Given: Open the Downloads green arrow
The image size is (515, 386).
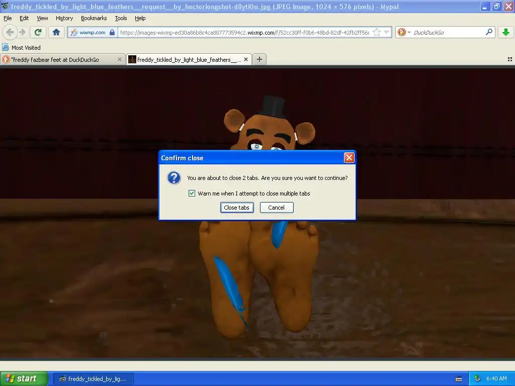Looking at the screenshot, I should (506, 32).
